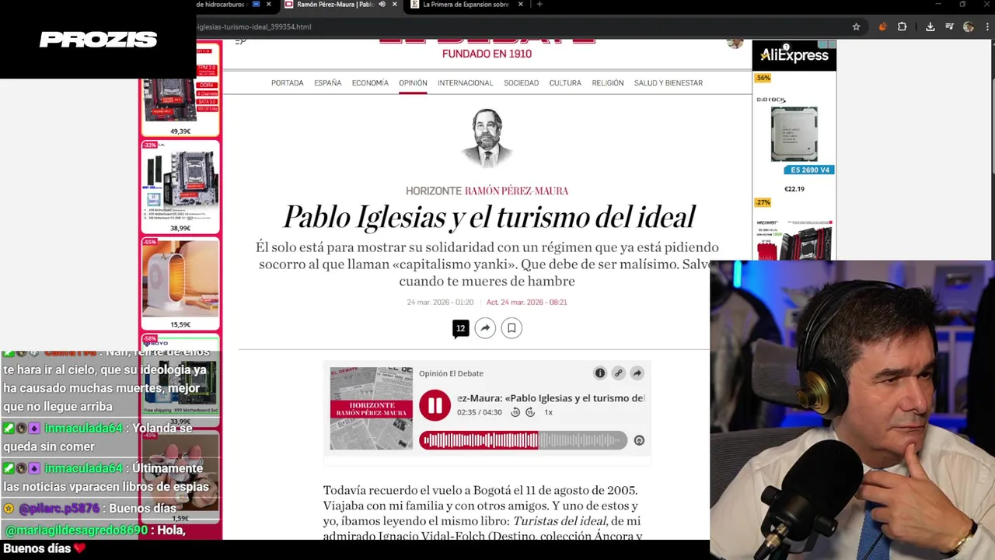Screen dimensions: 995x560
Task: Open Opinión El Debate podcast label
Action: 451,373
